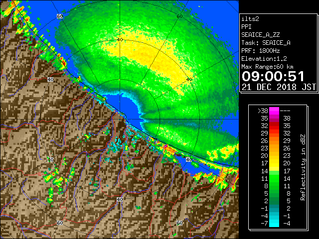This screenshot has height=239, width=319.
Task: Select the "Task: SEAICE_A" line
Action: pyautogui.click(x=266, y=43)
